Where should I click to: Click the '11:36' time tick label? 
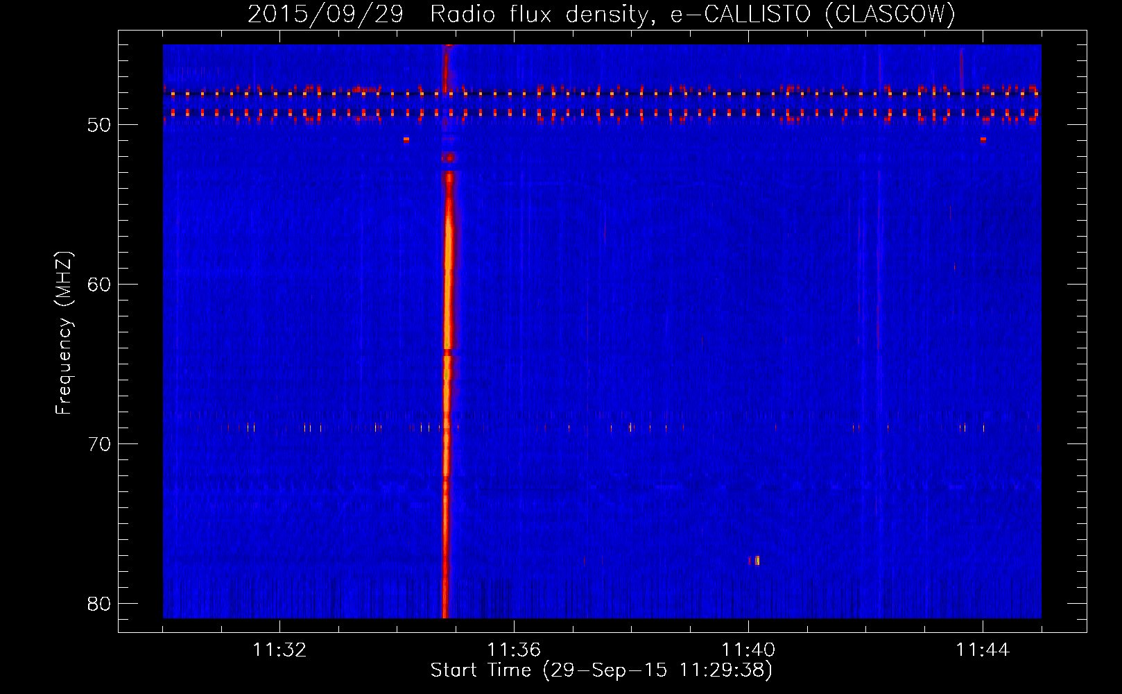pyautogui.click(x=514, y=650)
